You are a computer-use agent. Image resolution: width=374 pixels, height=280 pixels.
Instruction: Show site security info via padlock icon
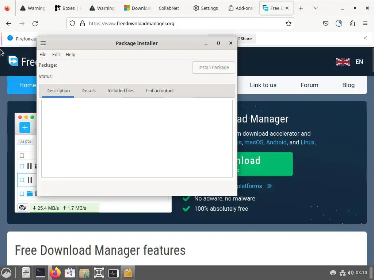click(83, 24)
